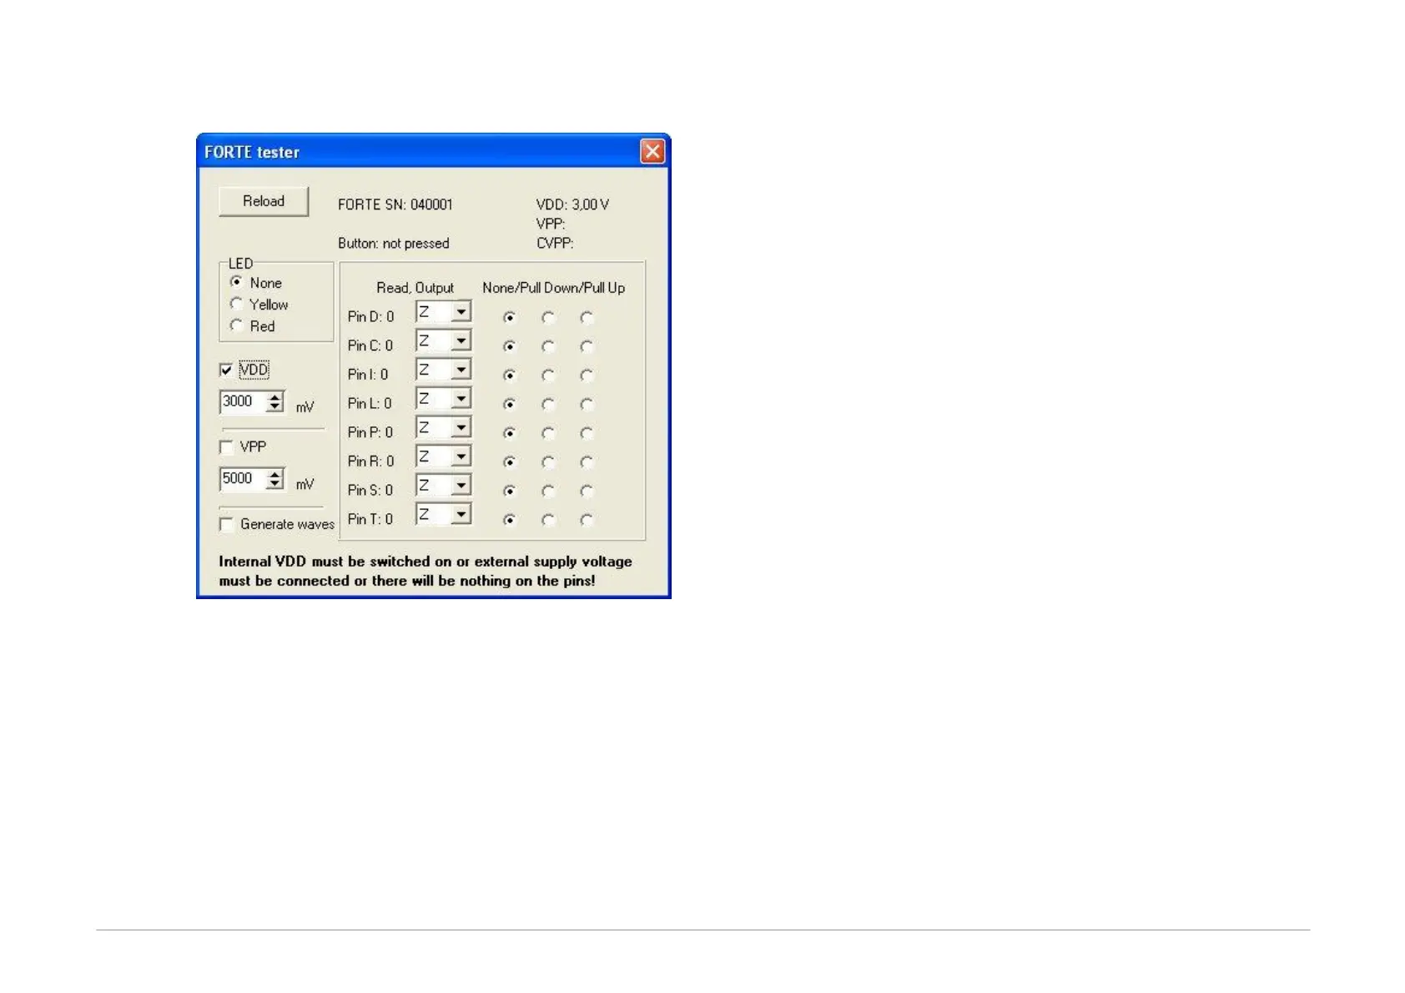Select Pull Down for Pin T
Image resolution: width=1405 pixels, height=993 pixels.
(x=548, y=520)
